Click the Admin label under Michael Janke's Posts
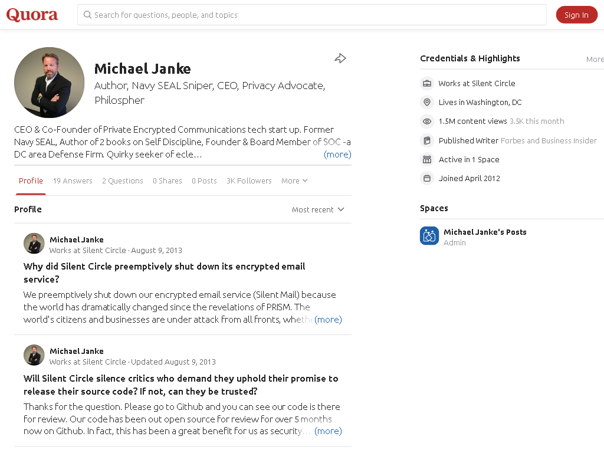604x453 pixels. 455,242
